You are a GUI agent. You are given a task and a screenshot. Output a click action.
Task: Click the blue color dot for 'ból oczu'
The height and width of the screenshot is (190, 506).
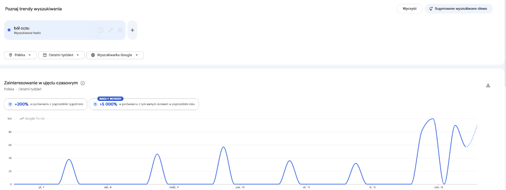[x=9, y=30]
